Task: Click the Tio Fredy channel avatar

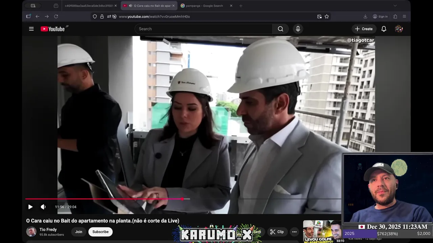Action: point(31,232)
